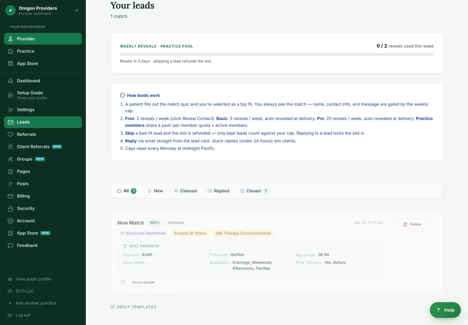
Task: Click the How leads work info icon
Action: click(123, 95)
